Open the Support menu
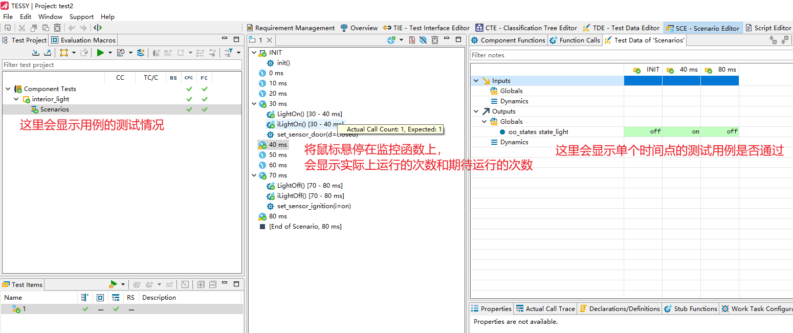The image size is (793, 333). point(82,16)
